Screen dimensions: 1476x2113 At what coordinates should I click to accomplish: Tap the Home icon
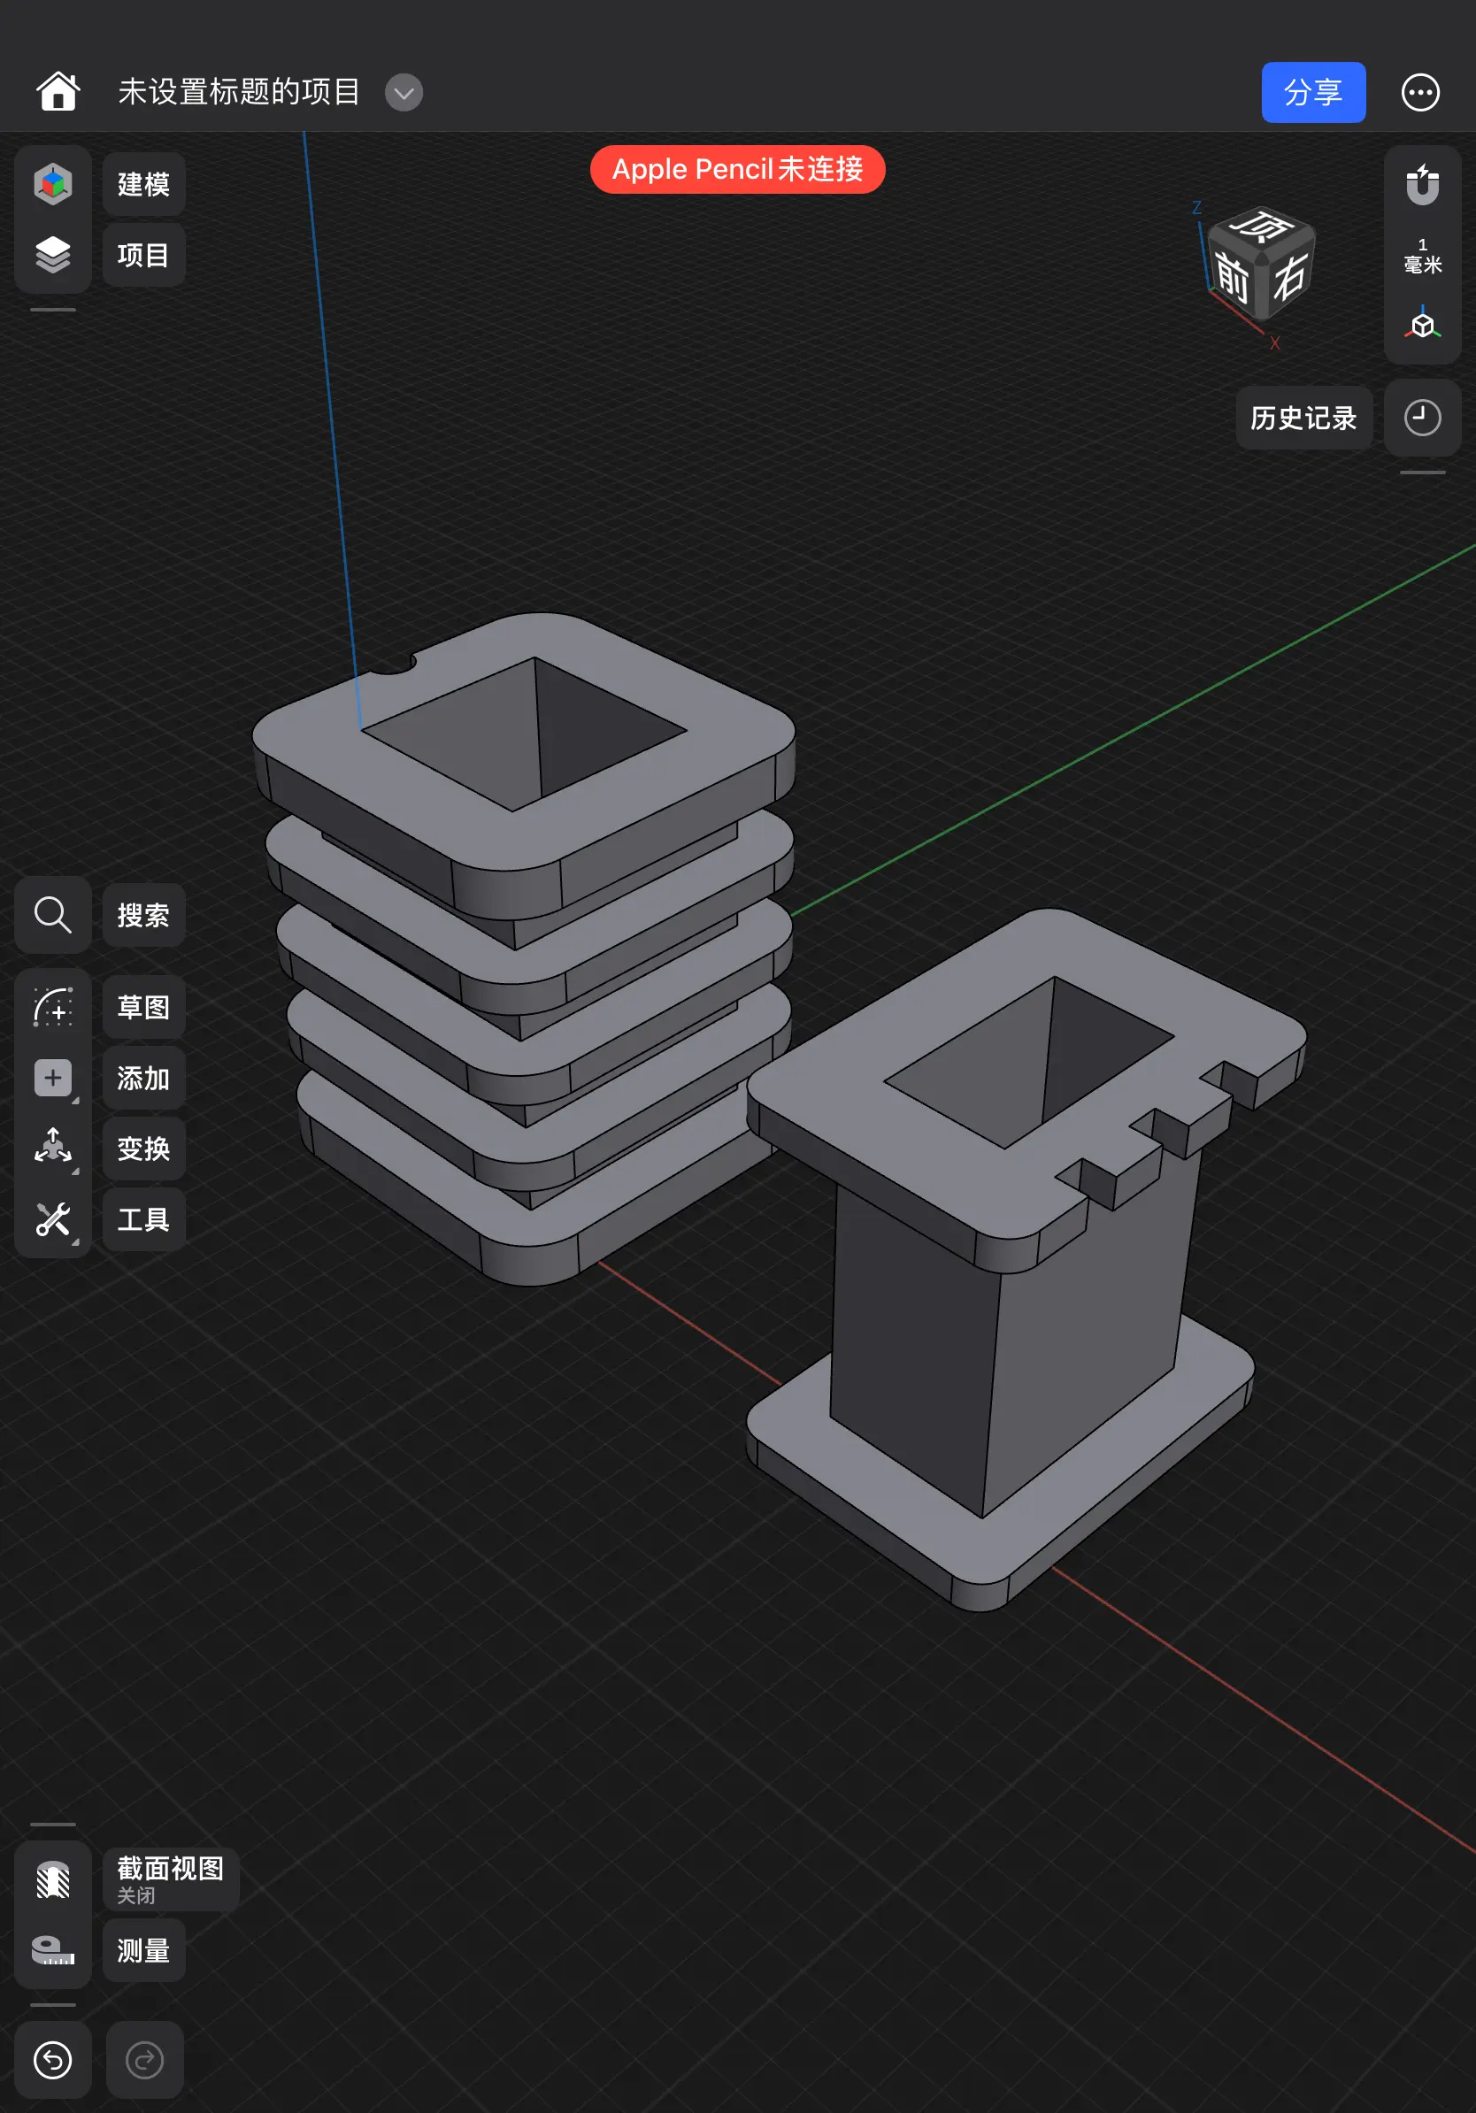click(x=57, y=92)
